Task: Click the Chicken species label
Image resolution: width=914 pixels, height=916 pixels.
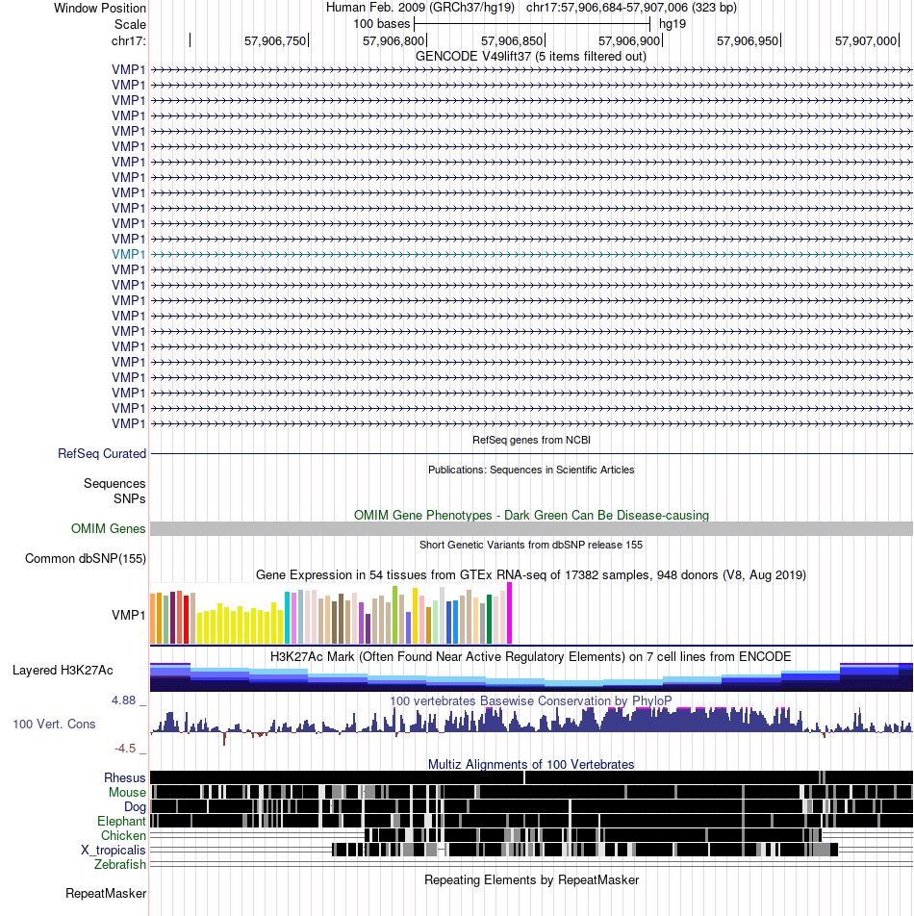Action: pyautogui.click(x=123, y=836)
